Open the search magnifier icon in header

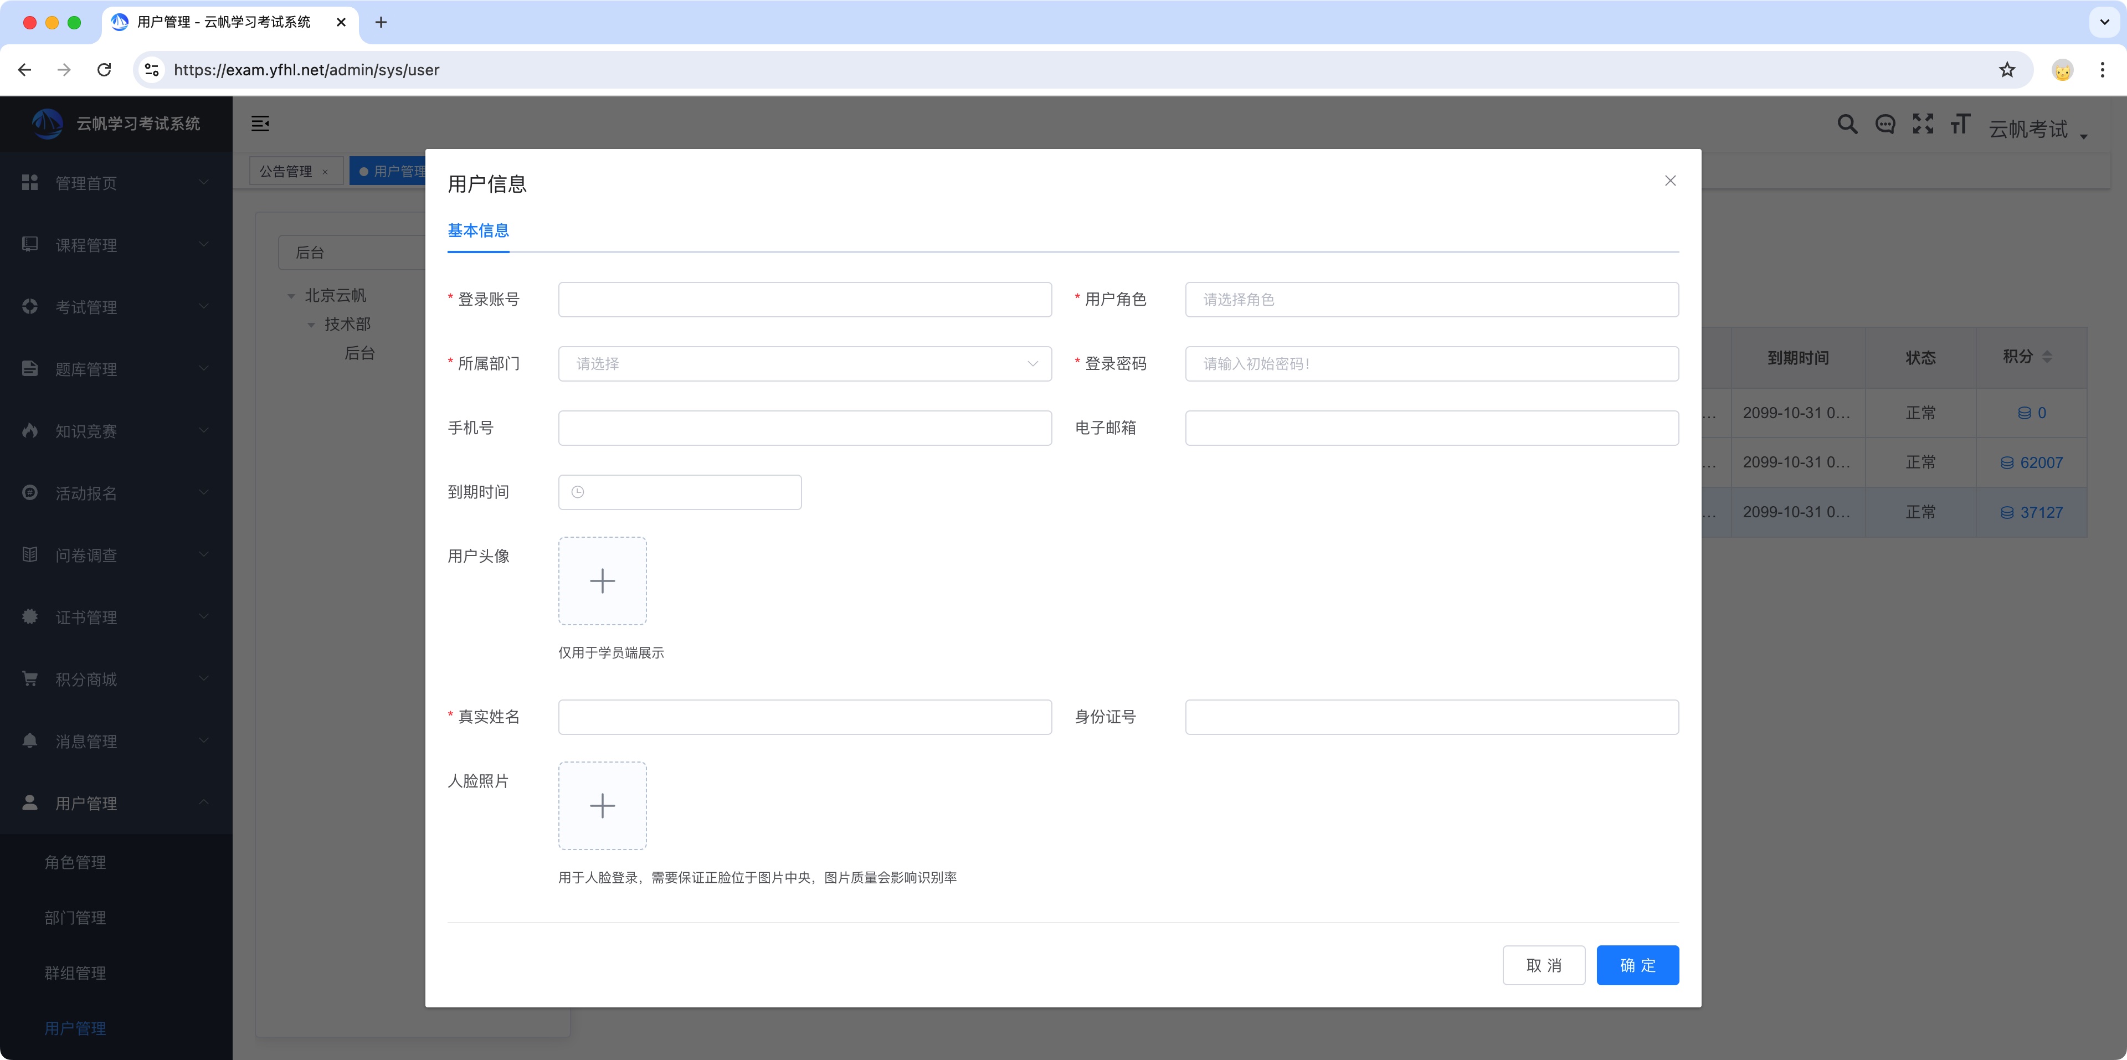(x=1847, y=125)
